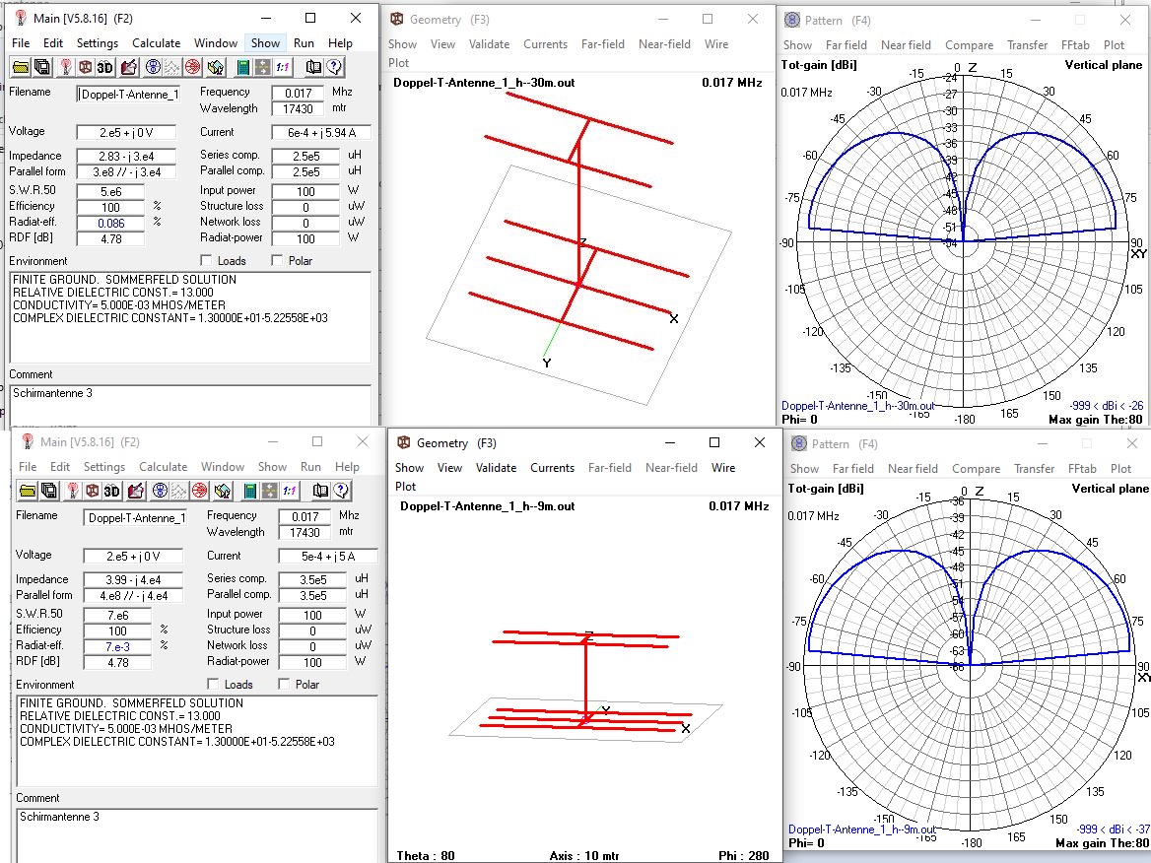Click the open book manual icon in lower Main toolbar
The image size is (1151, 863).
[x=320, y=491]
